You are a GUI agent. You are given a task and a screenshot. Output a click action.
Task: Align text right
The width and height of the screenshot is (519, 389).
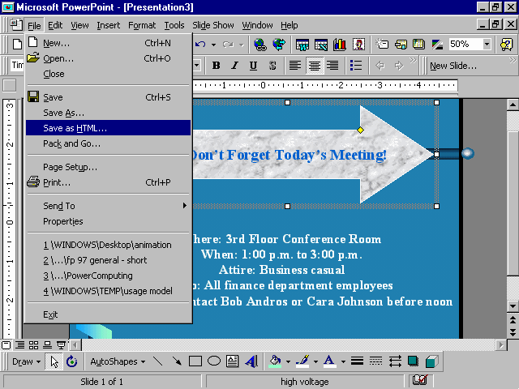332,66
